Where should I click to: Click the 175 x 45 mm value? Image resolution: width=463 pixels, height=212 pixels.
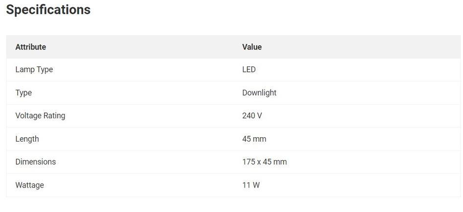(265, 162)
